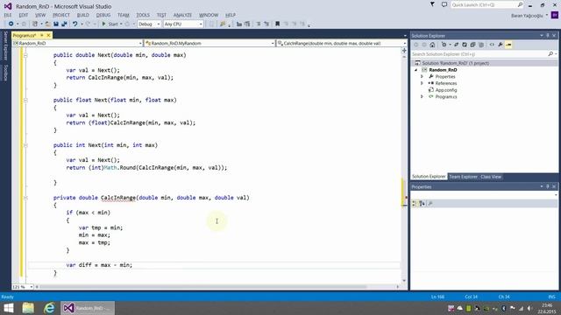Open Internet Explorer from the taskbar

pyautogui.click(x=49, y=308)
